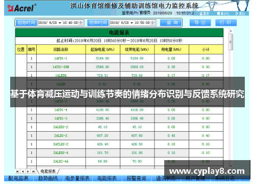Click 1APD1-1 starting energy value 5184.80
This screenshot has width=255, height=184.
[x=103, y=58]
